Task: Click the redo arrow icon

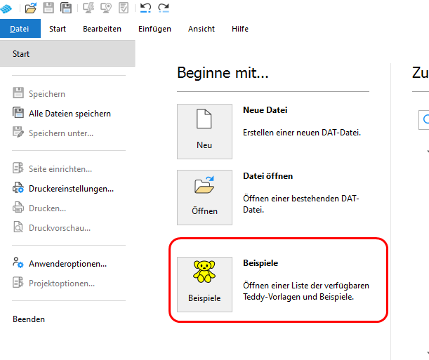Action: [164, 8]
